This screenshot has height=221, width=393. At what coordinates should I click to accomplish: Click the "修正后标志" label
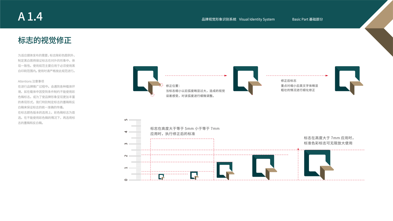(x=289, y=81)
